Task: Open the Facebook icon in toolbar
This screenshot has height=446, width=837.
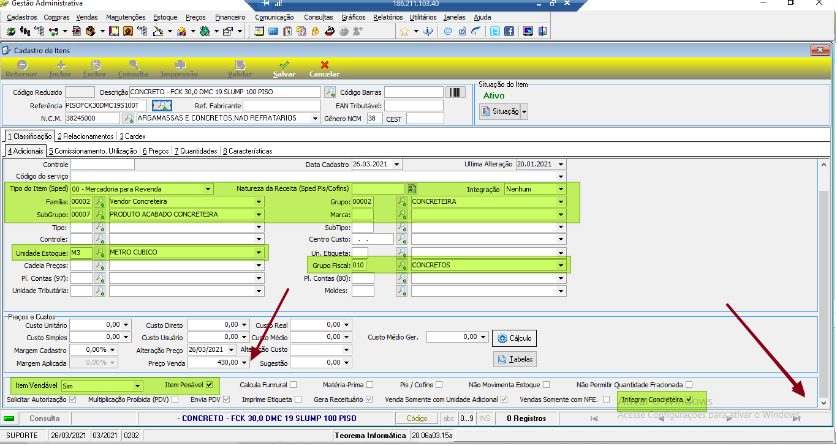Action: 509,31
